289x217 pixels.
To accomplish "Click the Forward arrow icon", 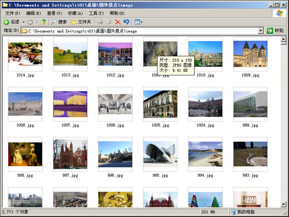I will click(30, 22).
